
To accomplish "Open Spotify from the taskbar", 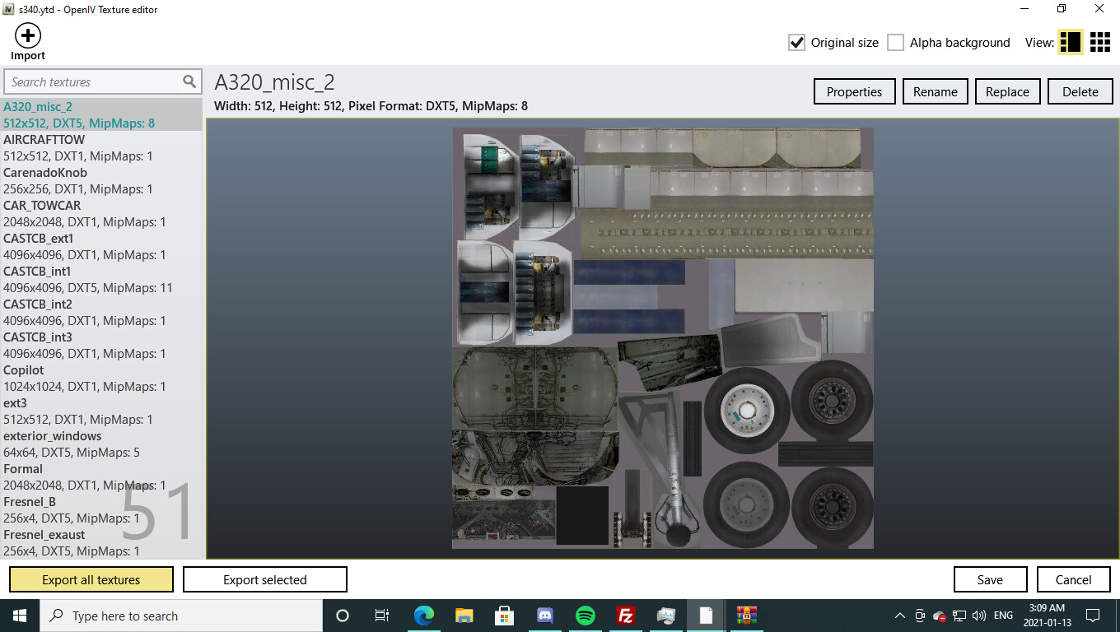I will click(586, 616).
